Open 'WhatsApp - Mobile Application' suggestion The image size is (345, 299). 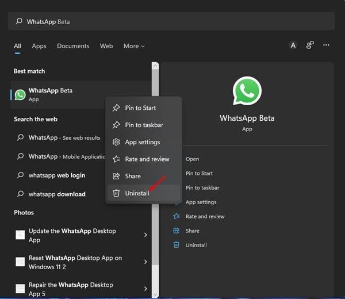pos(67,156)
